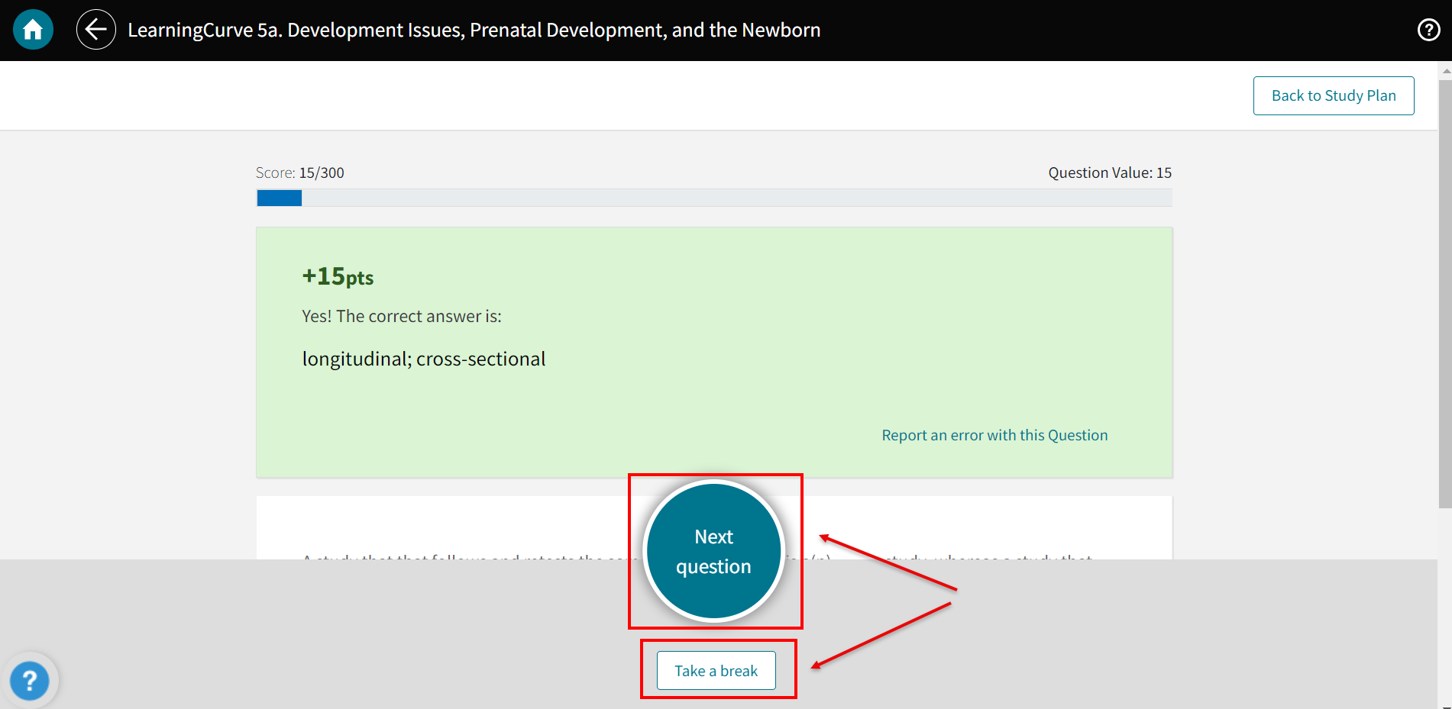Click the answer text longitudinal; cross-sectional
The height and width of the screenshot is (709, 1452).
point(423,359)
